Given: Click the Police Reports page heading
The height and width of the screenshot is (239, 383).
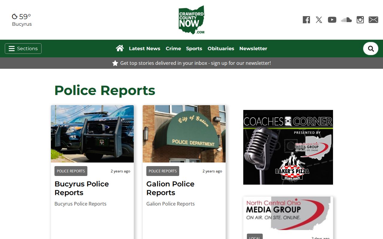Looking at the screenshot, I should [105, 90].
